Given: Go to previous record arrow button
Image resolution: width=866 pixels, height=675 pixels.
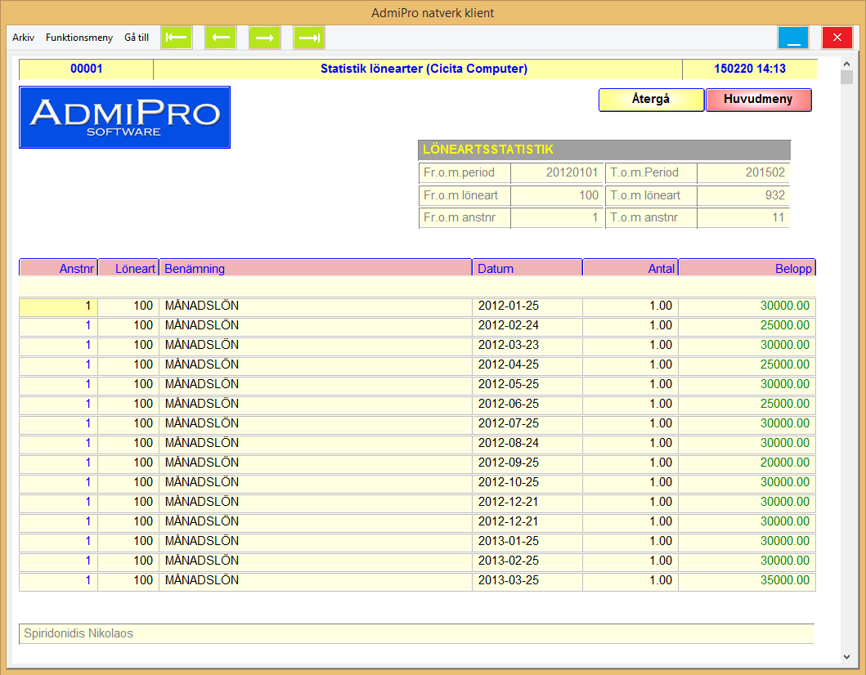Looking at the screenshot, I should pos(220,38).
